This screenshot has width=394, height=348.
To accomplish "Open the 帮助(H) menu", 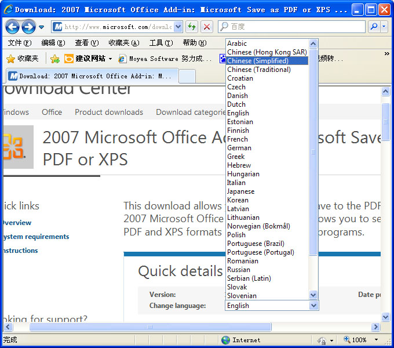I will (x=195, y=43).
